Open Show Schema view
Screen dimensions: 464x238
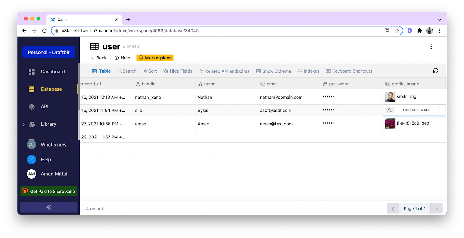(273, 71)
